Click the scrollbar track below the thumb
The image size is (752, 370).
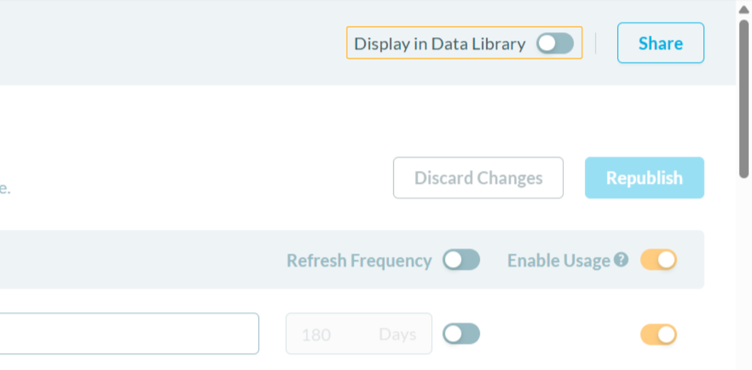point(744,272)
